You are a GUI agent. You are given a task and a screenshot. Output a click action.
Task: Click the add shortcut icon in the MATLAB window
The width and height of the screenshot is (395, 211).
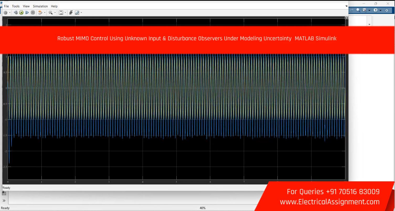(365, 10)
